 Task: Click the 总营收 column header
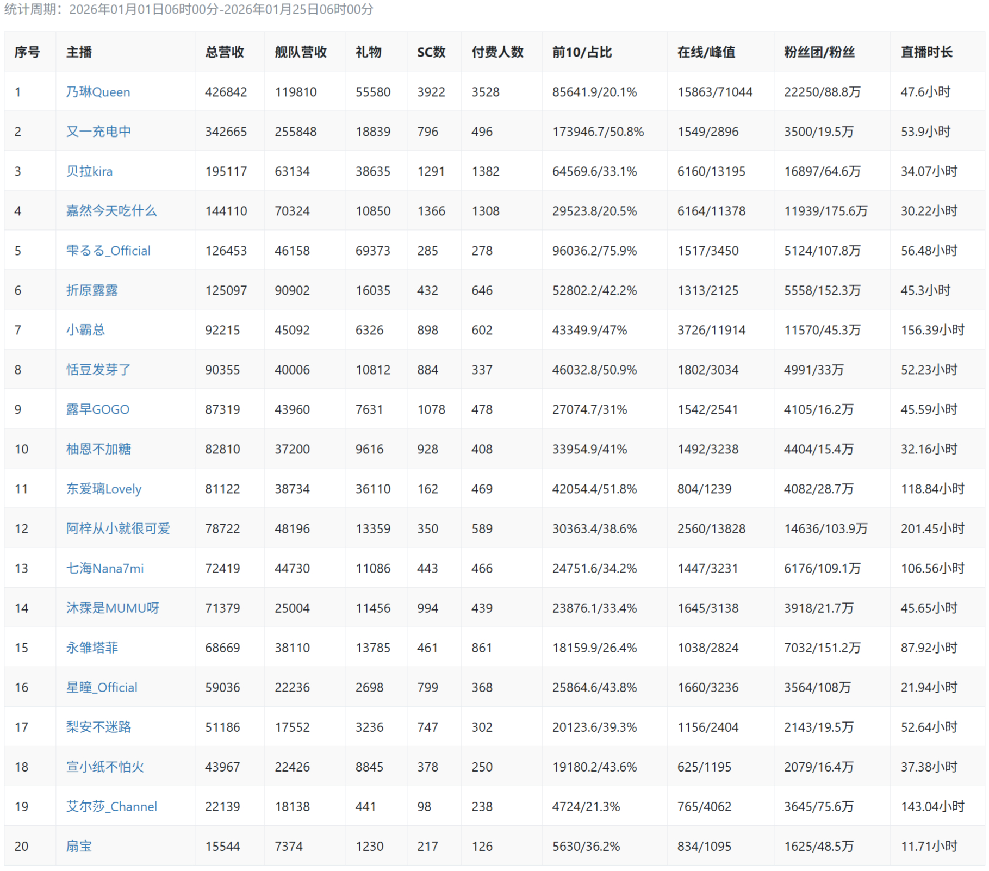click(x=225, y=52)
